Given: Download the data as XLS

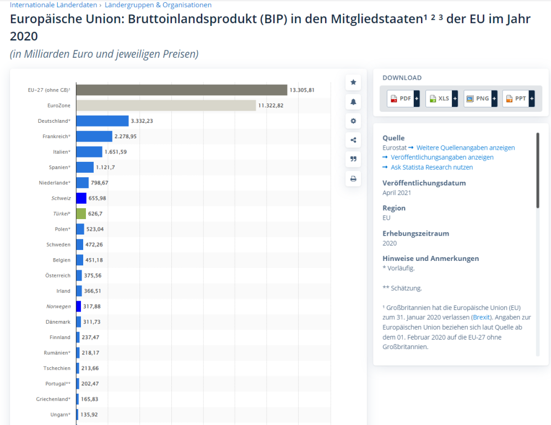Looking at the screenshot, I should (x=439, y=99).
